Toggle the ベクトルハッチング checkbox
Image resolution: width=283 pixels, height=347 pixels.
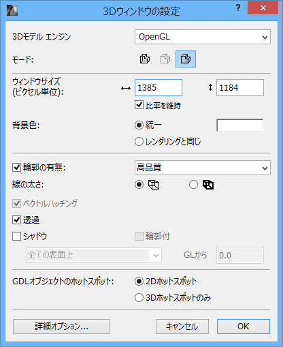click(16, 204)
